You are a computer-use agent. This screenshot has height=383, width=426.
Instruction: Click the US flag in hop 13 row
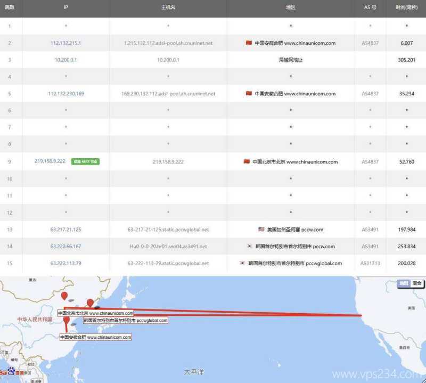point(261,230)
